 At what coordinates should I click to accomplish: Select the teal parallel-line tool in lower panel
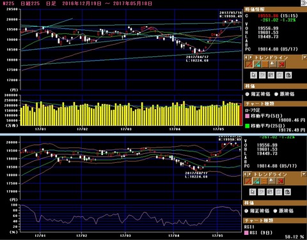[256, 181]
